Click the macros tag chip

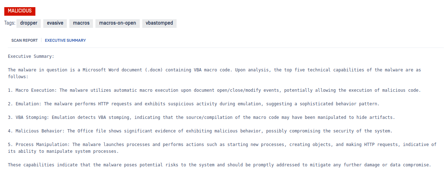pos(81,23)
